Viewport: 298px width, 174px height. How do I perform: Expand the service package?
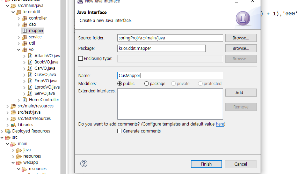[19, 37]
